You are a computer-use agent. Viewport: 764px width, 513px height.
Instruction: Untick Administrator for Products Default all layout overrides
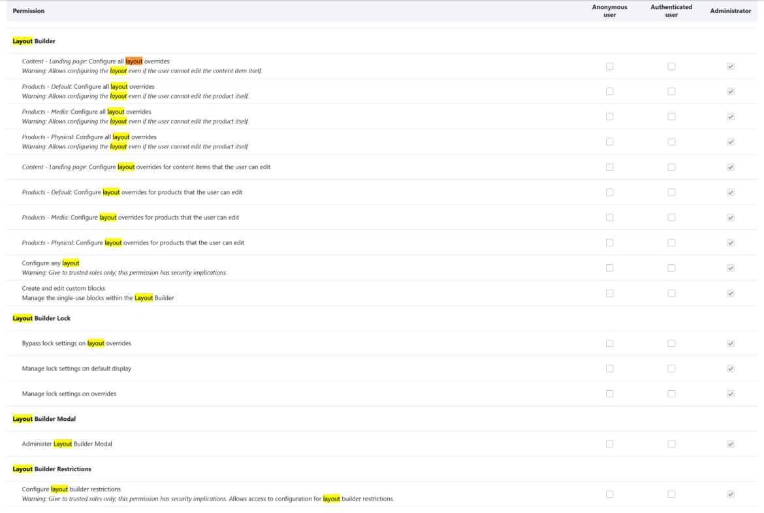[731, 91]
